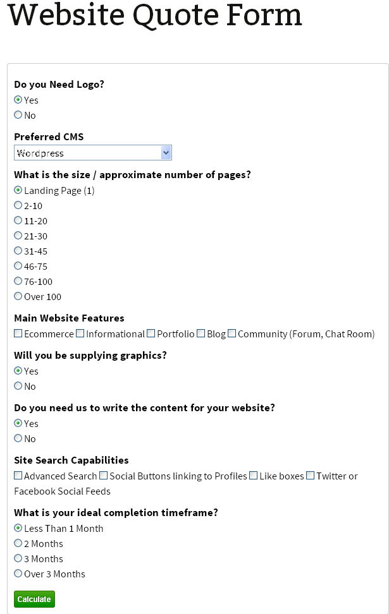Select No for needing a logo
Screen dimensions: 389x614
click(18, 115)
